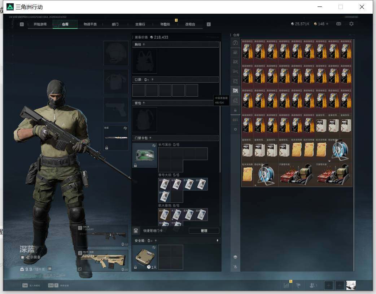Toggle the lock on melee weapon slot

[x=107, y=148]
